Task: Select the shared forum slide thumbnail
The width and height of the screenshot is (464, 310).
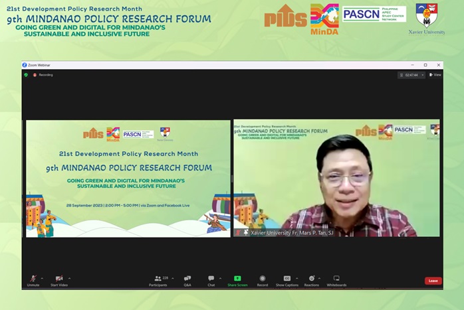Action: click(x=128, y=179)
